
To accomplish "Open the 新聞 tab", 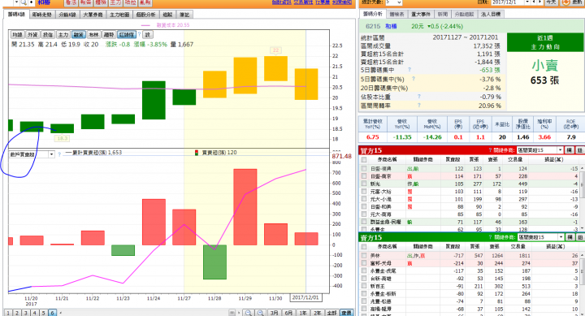I will tap(443, 14).
